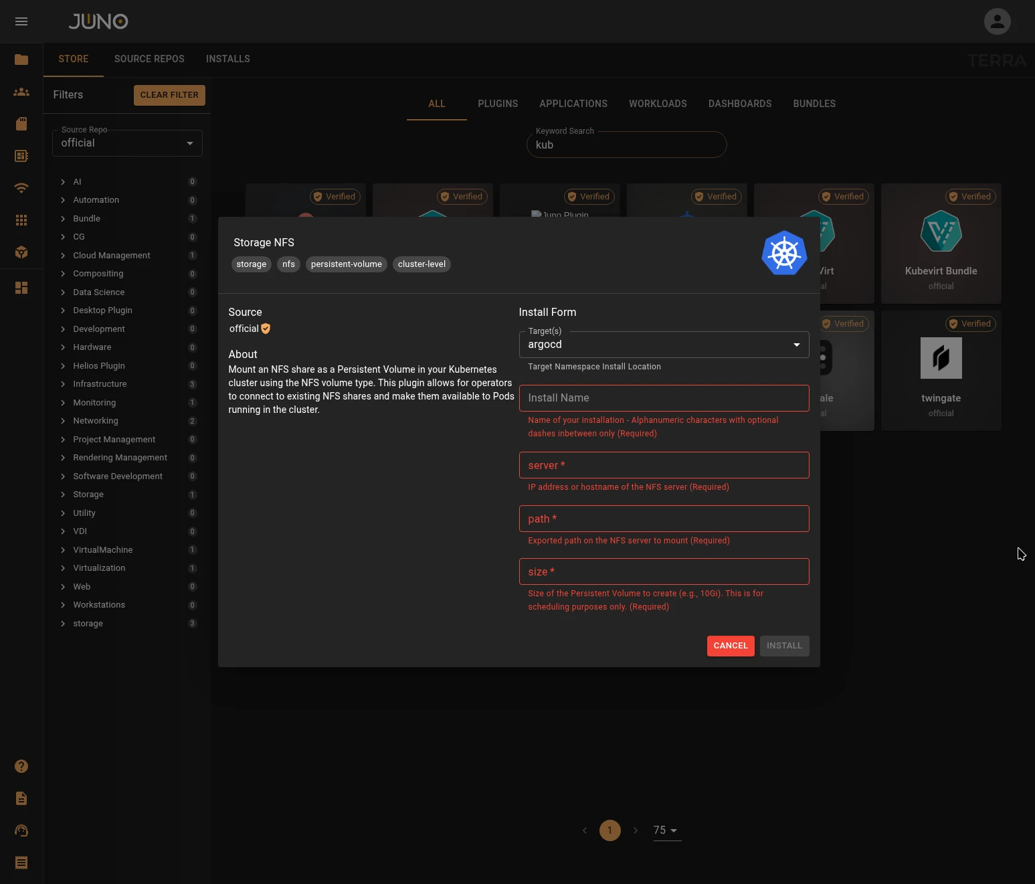Open the users group sidebar icon
1035x884 pixels.
21,92
